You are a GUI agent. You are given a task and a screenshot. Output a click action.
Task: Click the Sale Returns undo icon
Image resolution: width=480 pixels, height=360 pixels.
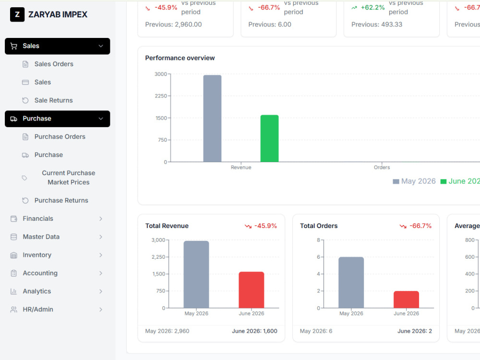(x=25, y=100)
